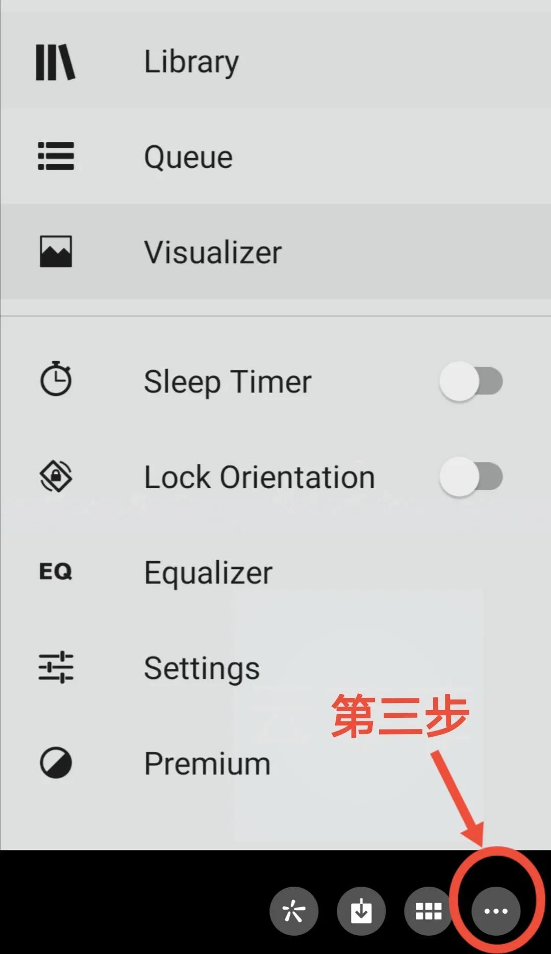
Task: Tap the grid apps button in bottom bar
Action: pos(429,911)
